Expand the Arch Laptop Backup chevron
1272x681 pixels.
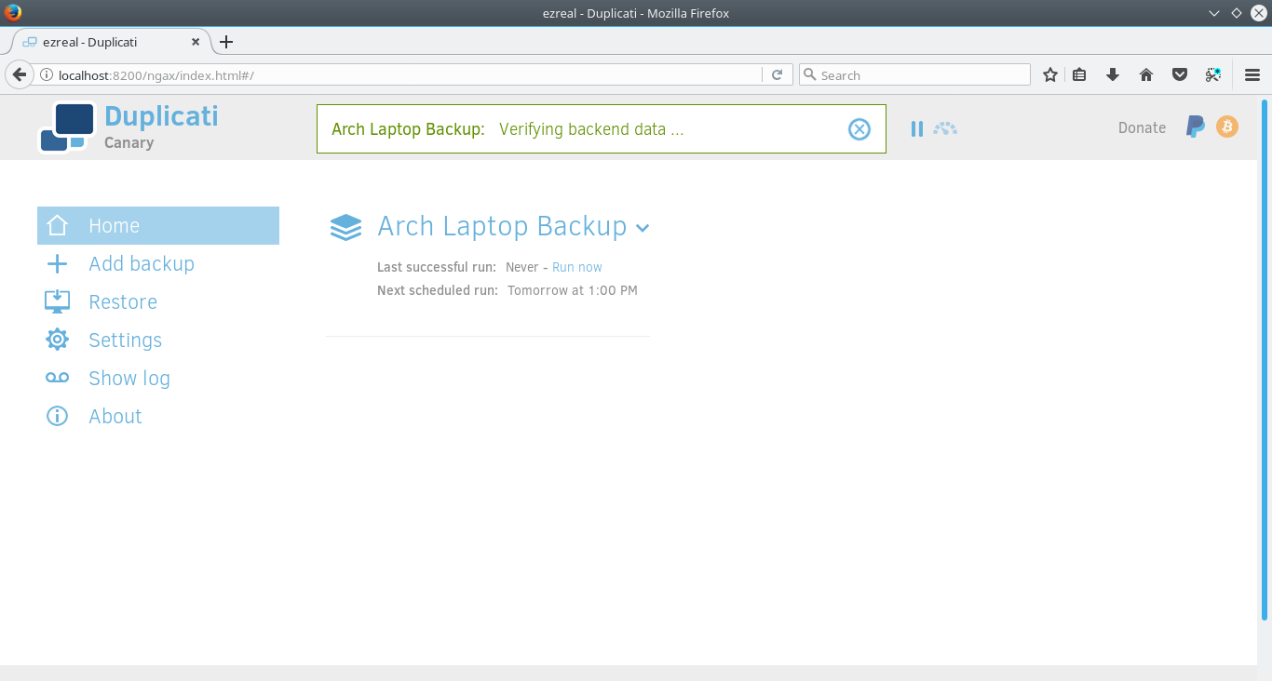(x=643, y=228)
